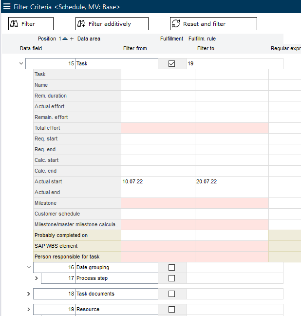Toggle the Resource fulfillment checkbox
The height and width of the screenshot is (316, 301).
171,309
